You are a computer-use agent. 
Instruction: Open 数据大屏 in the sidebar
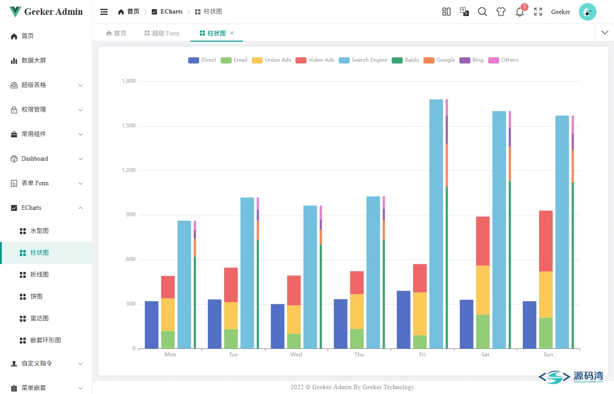(46, 60)
